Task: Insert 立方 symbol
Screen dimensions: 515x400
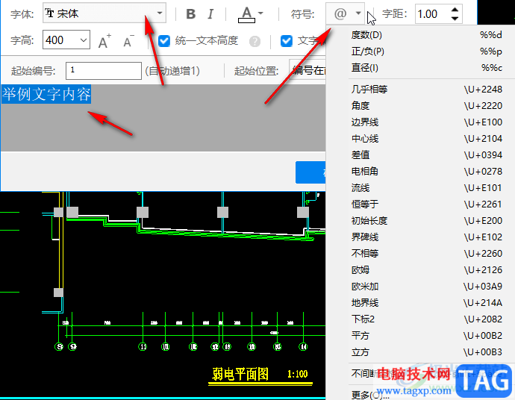Action: 426,352
